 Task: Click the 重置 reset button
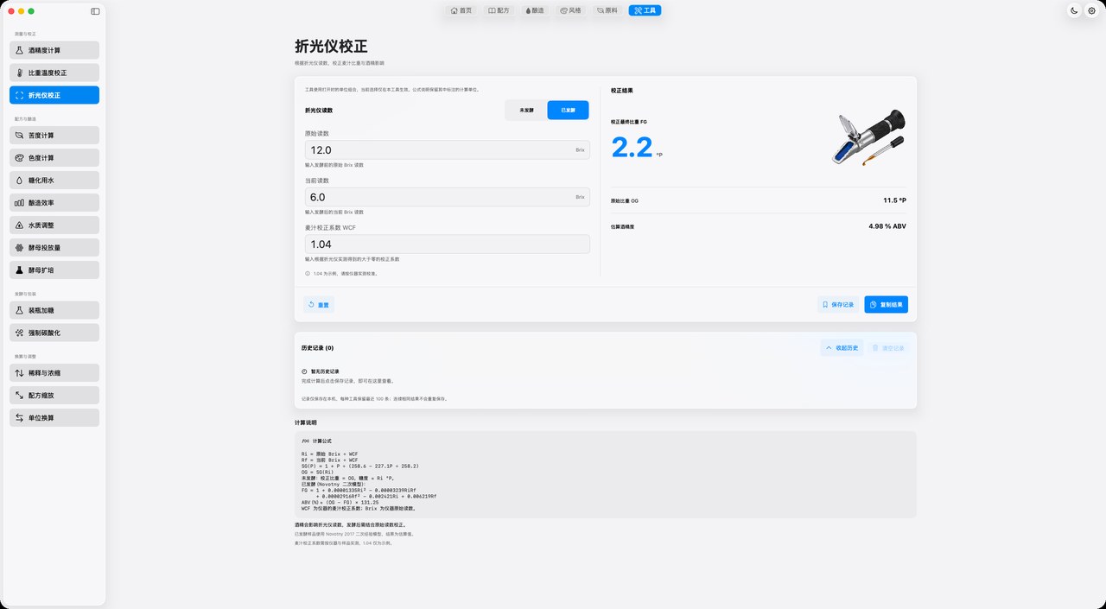(318, 304)
